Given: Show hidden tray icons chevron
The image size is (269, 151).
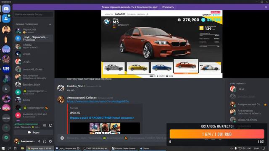Looking at the screenshot, I should (232, 148).
